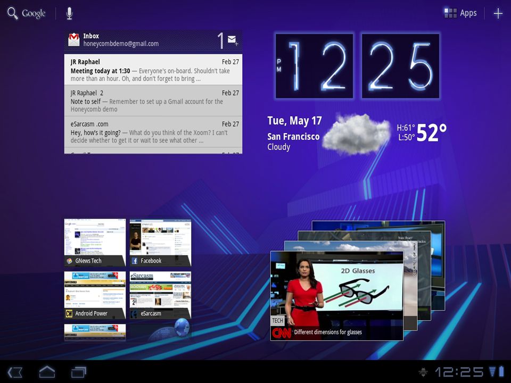Open the Apps drawer
511x383 pixels.
pos(460,13)
